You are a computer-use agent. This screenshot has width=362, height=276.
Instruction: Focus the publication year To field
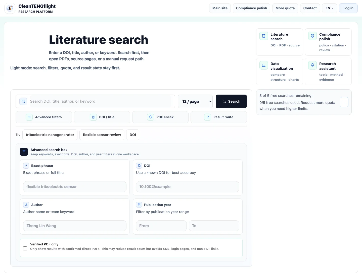point(214,226)
